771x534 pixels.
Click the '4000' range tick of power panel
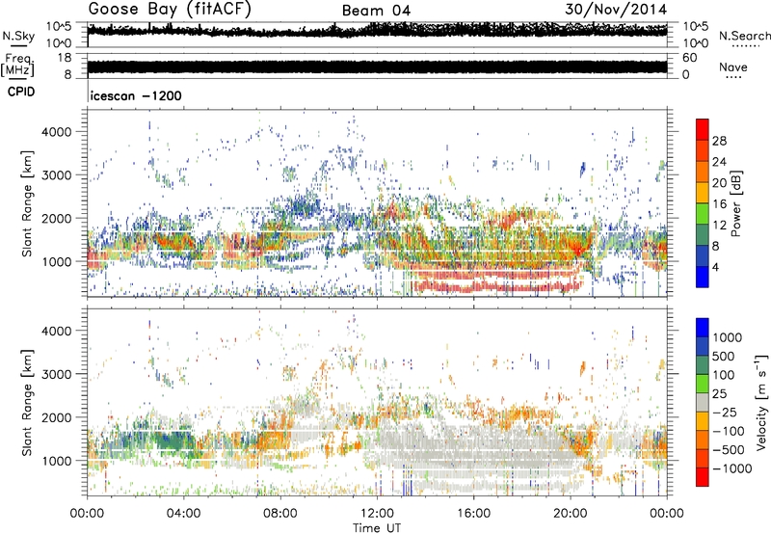[56, 132]
